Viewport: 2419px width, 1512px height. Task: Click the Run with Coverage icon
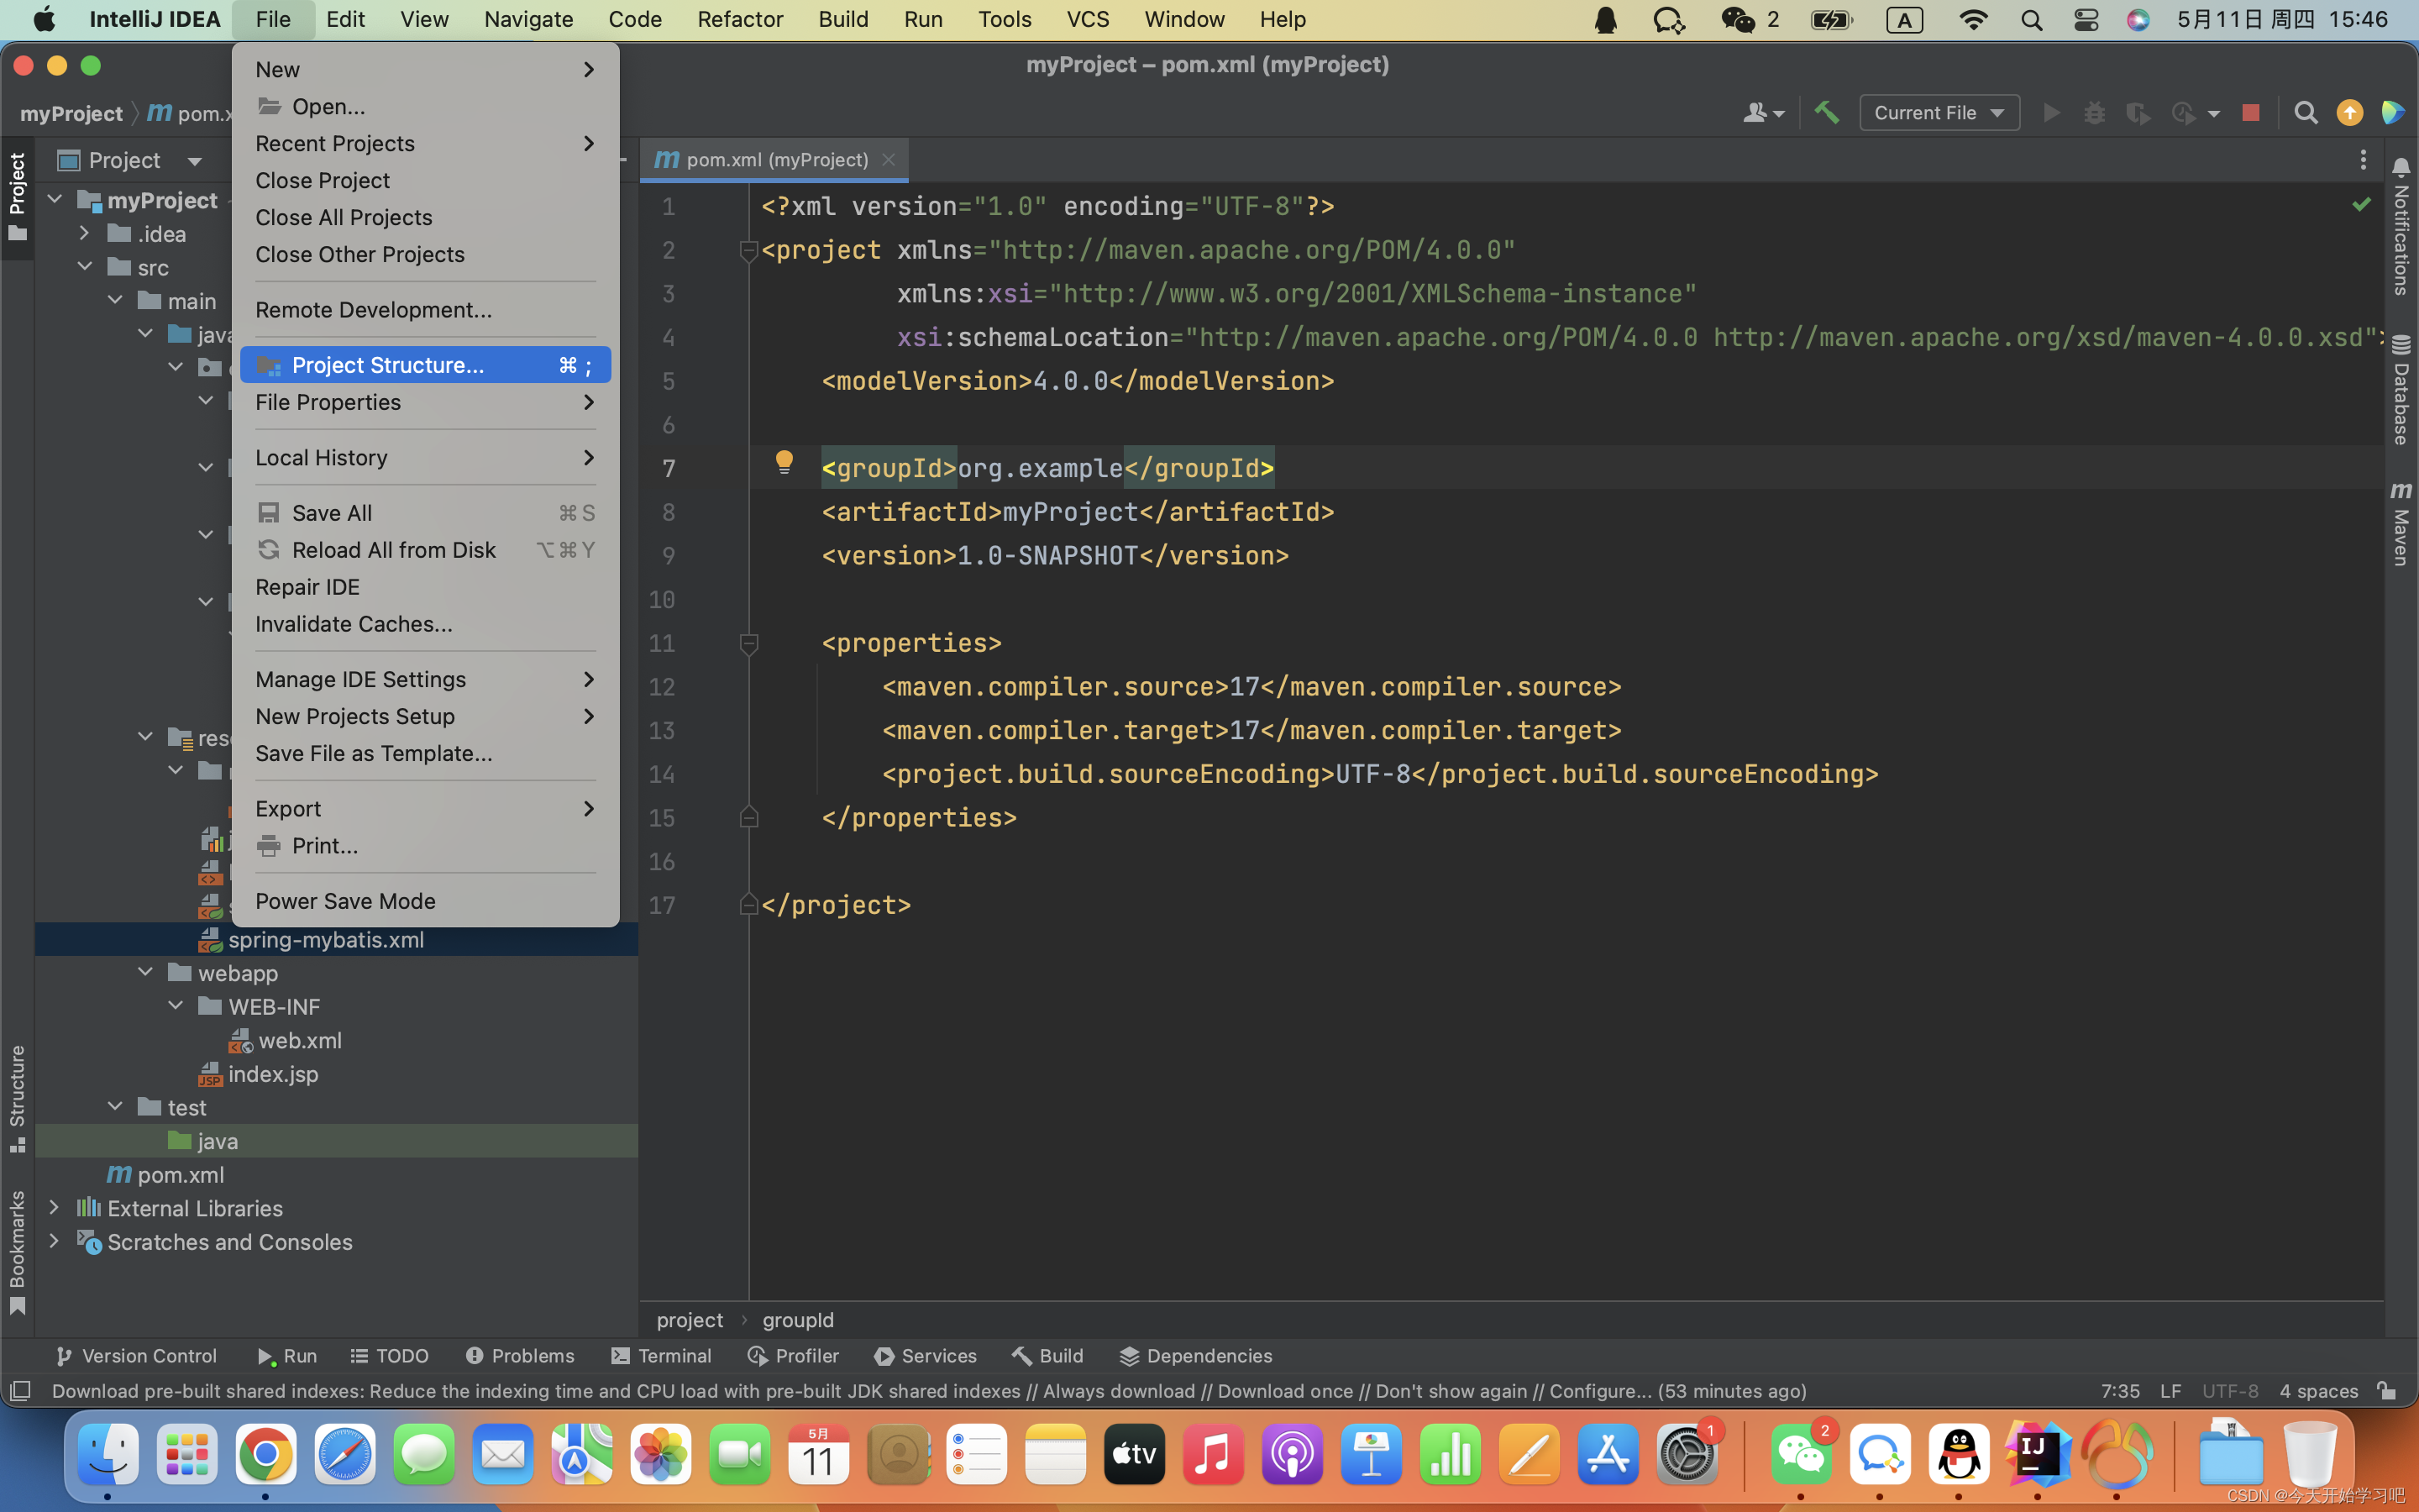click(2137, 113)
